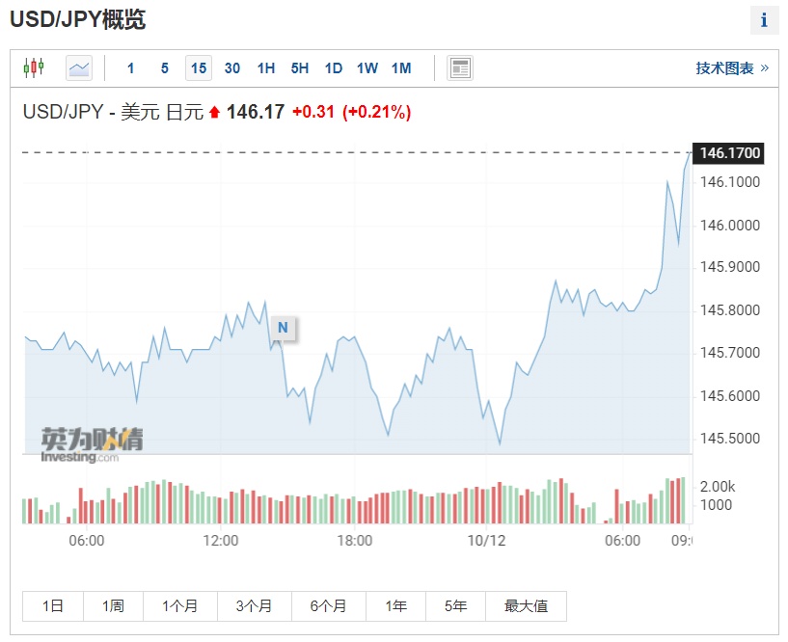This screenshot has width=788, height=642.
Task: Set interval to 1D
Action: coord(334,67)
